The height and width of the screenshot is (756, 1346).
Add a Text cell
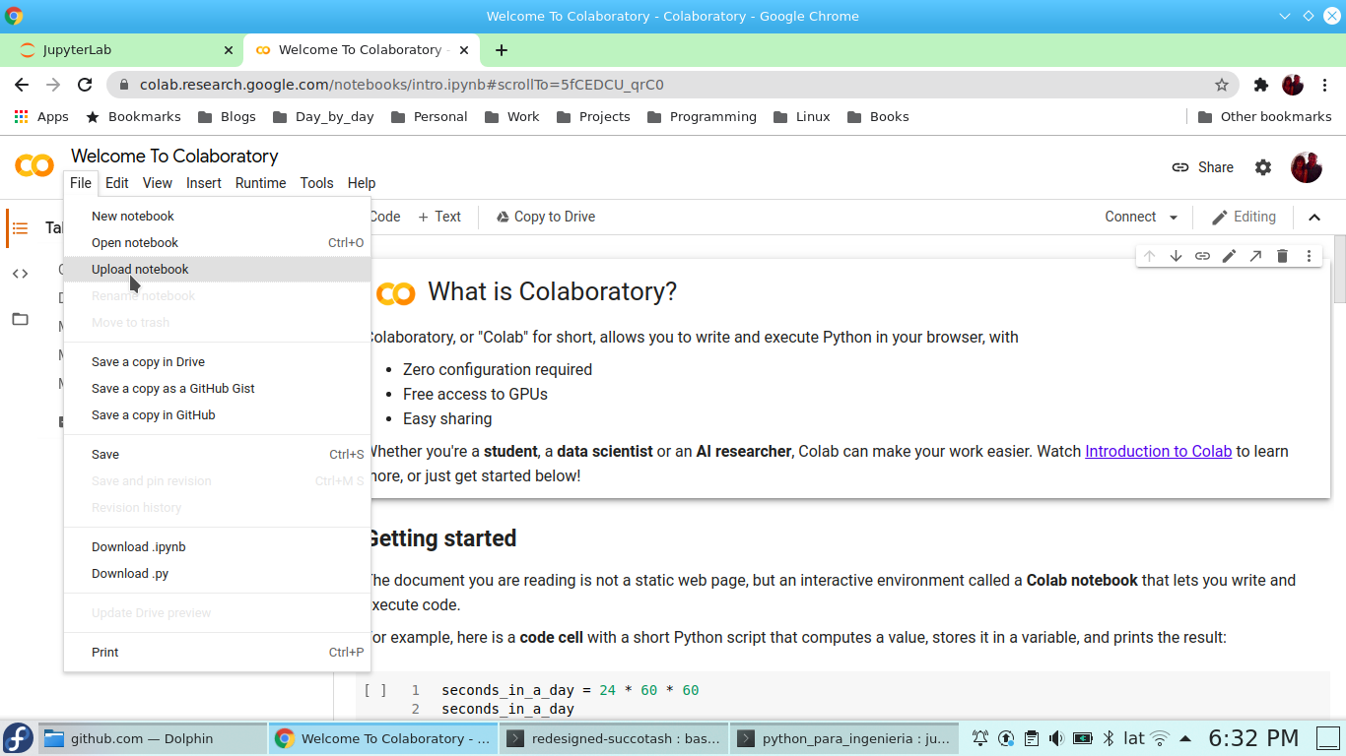(439, 217)
